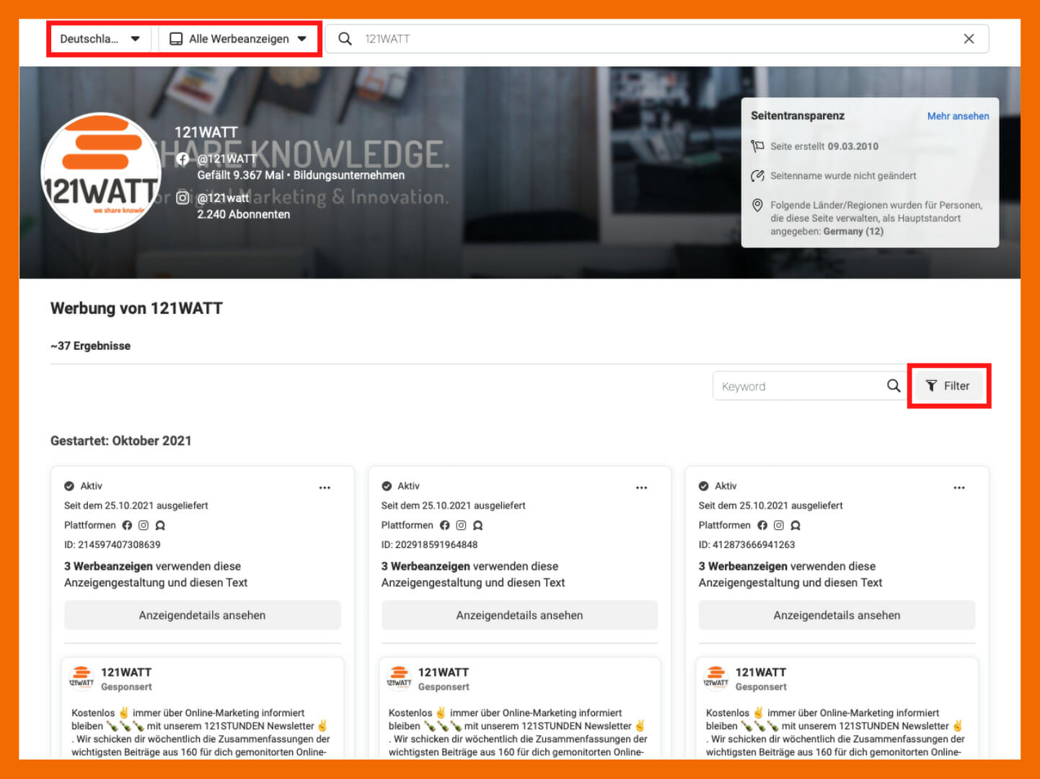Image resolution: width=1040 pixels, height=779 pixels.
Task: Click Instagram platform icon of ad 214597407308639
Action: click(144, 525)
